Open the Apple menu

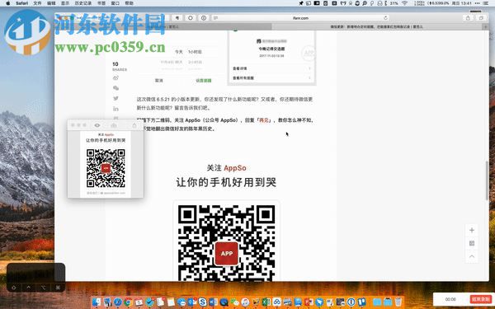coord(8,3)
